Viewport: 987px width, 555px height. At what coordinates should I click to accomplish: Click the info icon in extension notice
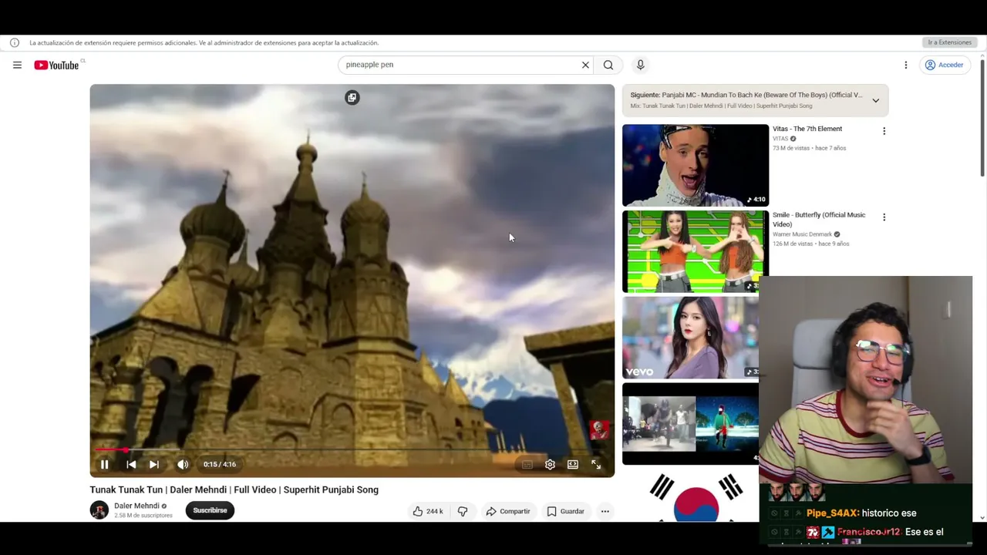click(x=15, y=42)
